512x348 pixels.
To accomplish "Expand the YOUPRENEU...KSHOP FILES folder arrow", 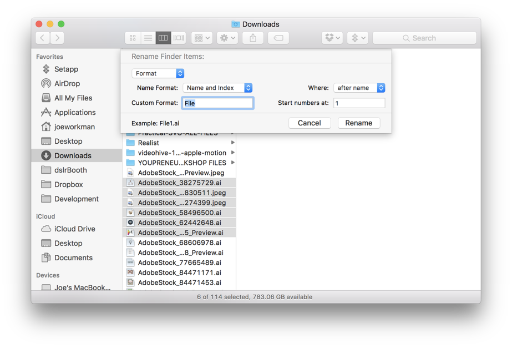I will coord(232,163).
